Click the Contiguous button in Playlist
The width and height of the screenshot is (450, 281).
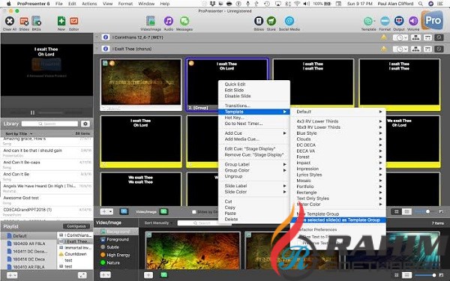tap(76, 226)
